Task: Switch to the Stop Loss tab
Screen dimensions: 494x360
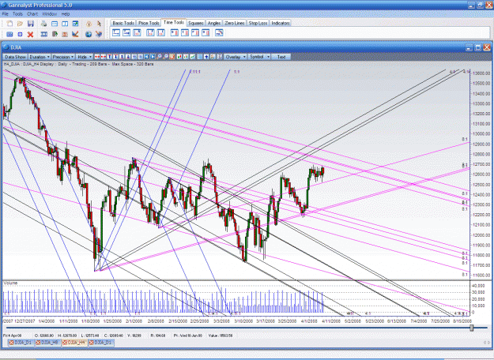Action: click(258, 23)
